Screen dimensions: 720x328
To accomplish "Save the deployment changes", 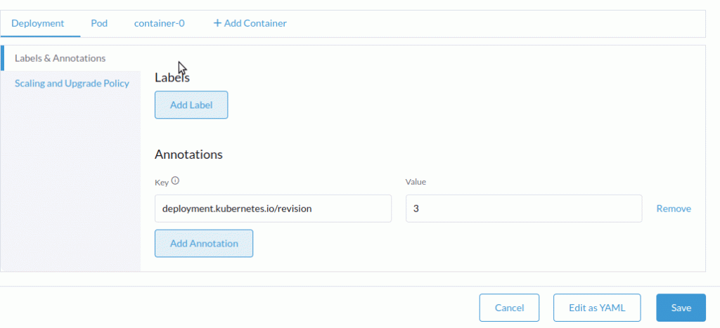I will (x=681, y=308).
